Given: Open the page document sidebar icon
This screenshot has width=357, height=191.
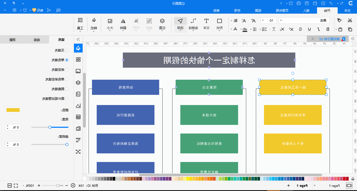Looking at the screenshot, I should (x=78, y=94).
